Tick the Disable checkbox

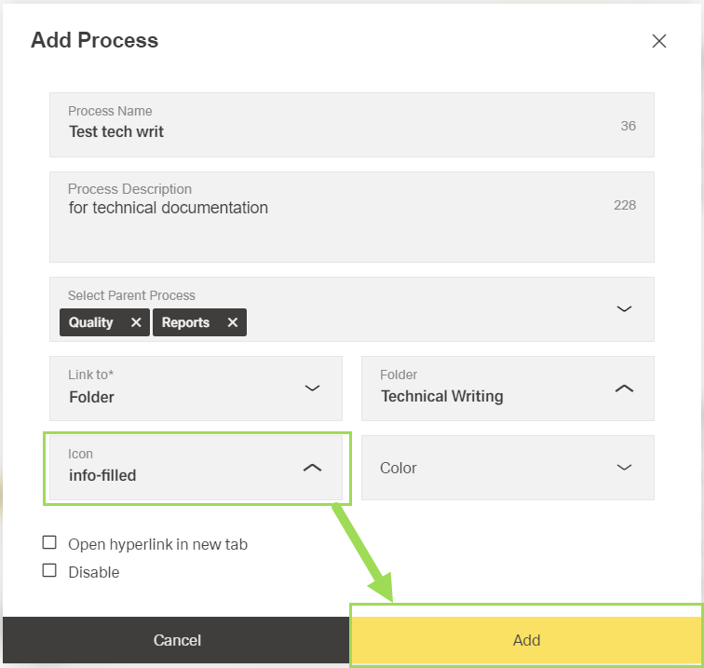coord(50,571)
